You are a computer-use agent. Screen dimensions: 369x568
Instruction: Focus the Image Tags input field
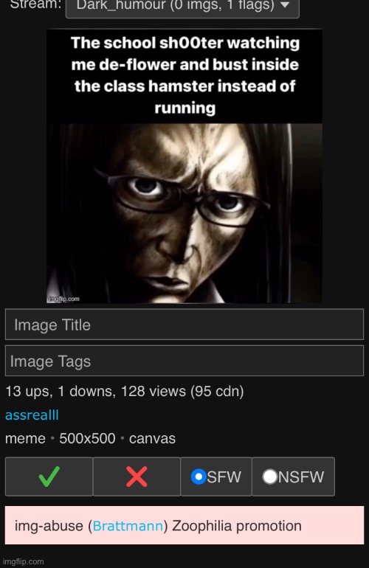[x=184, y=361]
